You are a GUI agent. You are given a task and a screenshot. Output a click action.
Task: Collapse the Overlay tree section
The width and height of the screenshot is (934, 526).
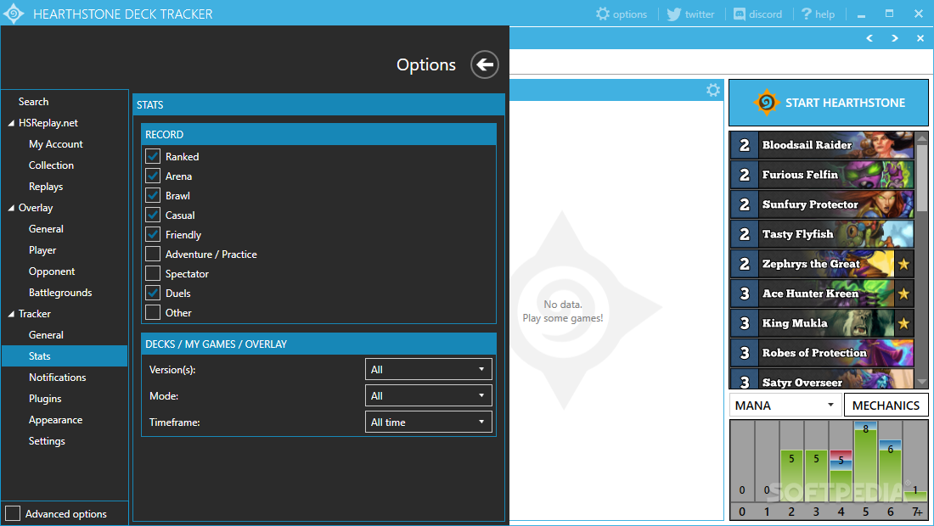[11, 208]
